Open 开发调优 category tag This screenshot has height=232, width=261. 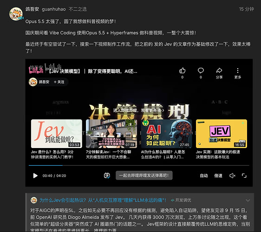(x=181, y=200)
